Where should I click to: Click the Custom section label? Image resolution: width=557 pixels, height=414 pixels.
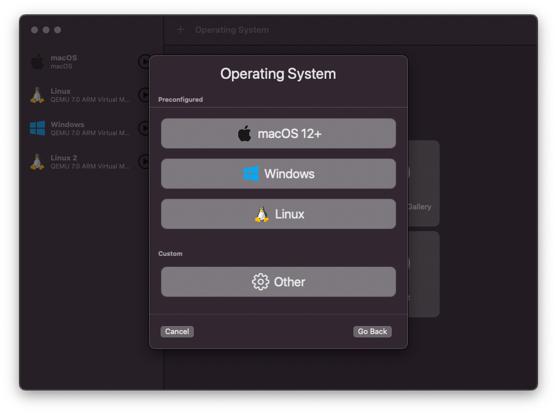(170, 254)
